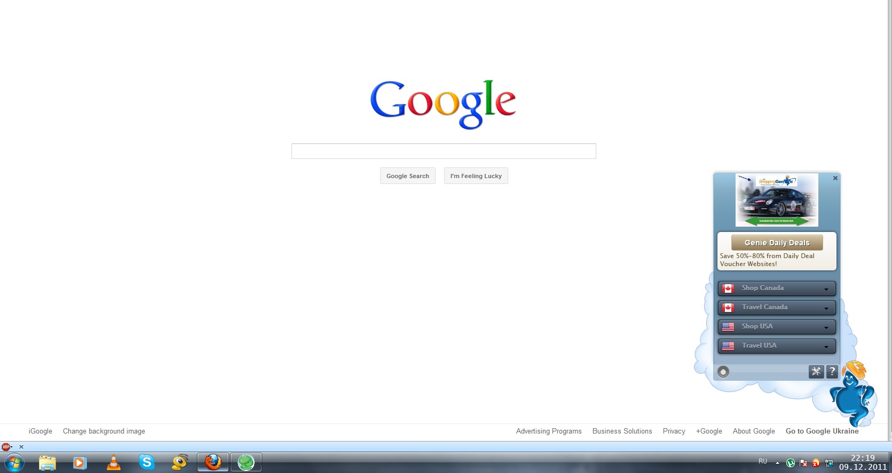Click Change background image link
892x473 pixels.
104,431
